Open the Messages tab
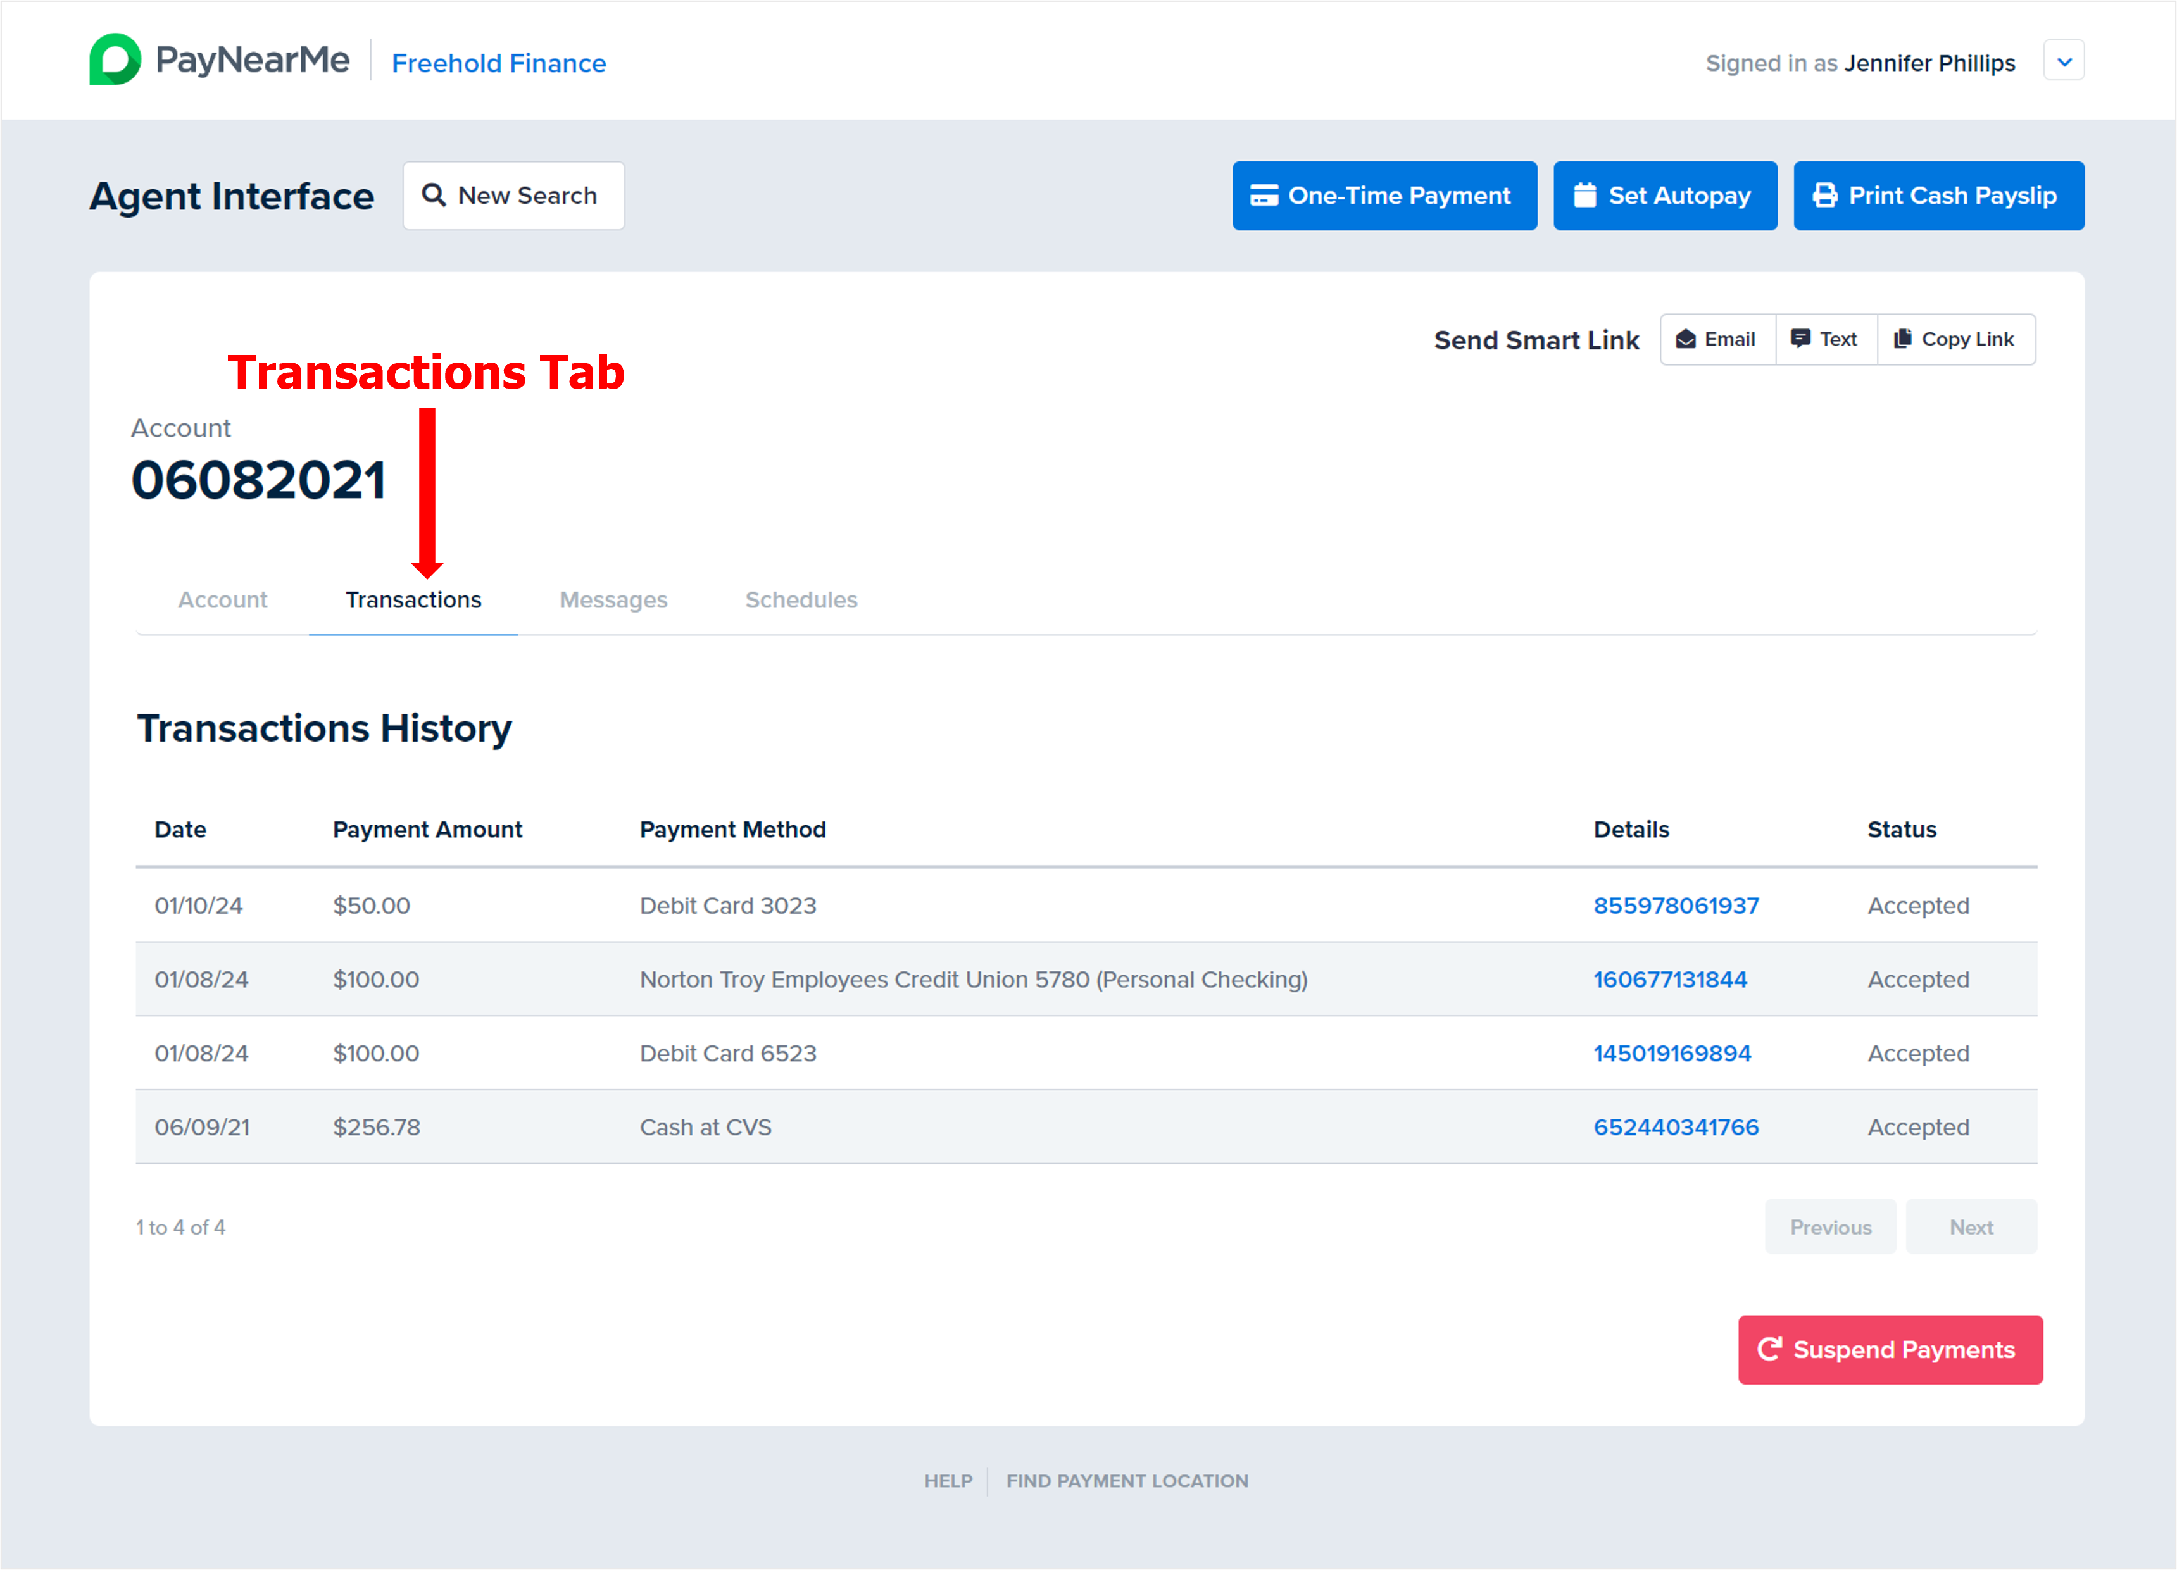This screenshot has width=2177, height=1570. tap(613, 600)
